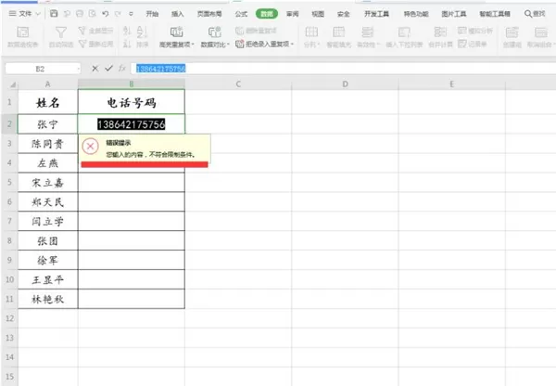Open the Name Box dropdown arrow
The width and height of the screenshot is (556, 386).
[x=79, y=69]
